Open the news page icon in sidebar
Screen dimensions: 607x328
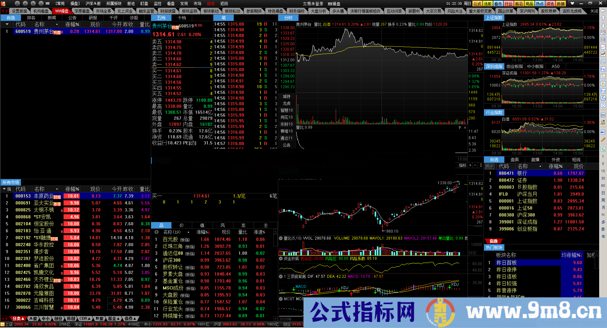(x=603, y=62)
